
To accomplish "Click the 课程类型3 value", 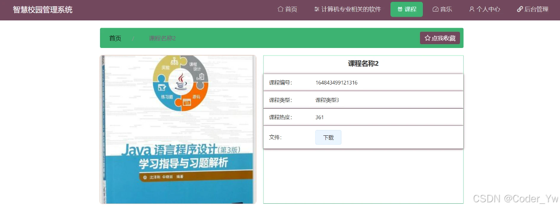I will 327,100.
